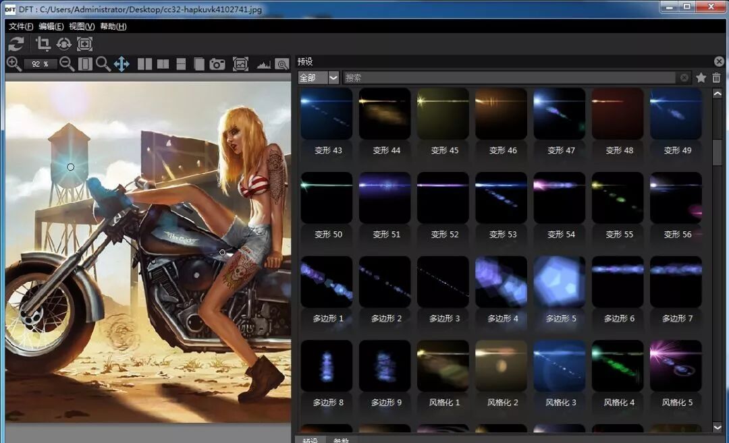729x443 pixels.
Task: Select the Pan tool with arrow cross icon
Action: coord(121,65)
